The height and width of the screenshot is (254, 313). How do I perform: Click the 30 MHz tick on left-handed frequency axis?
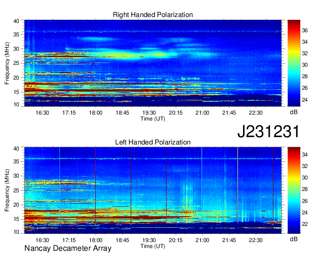tap(17, 176)
